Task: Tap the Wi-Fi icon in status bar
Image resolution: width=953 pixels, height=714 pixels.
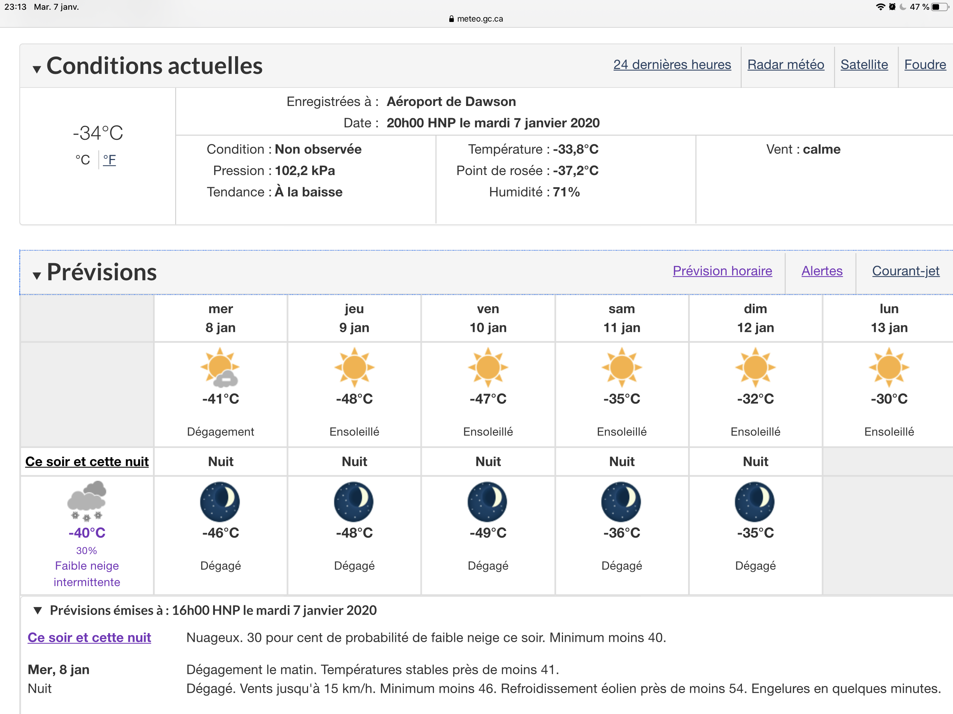Action: coord(880,7)
